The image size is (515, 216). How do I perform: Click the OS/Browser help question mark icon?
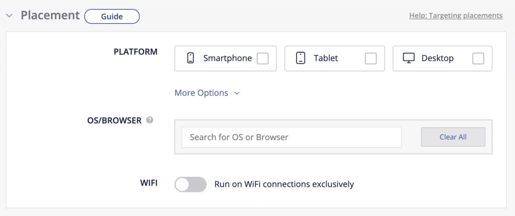(x=149, y=121)
